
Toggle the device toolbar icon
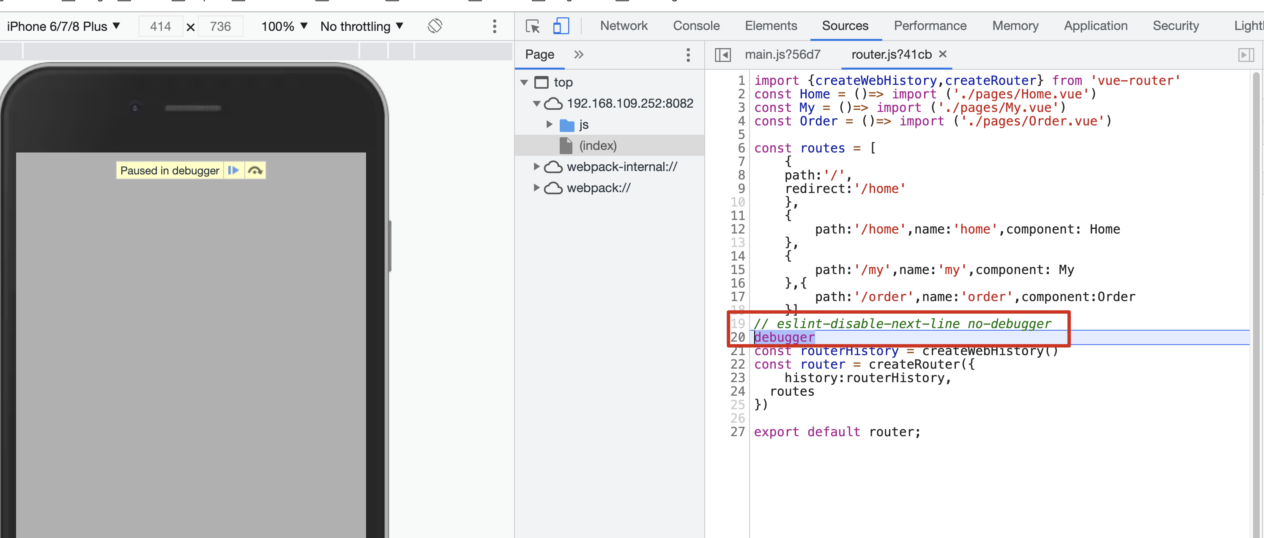[561, 26]
